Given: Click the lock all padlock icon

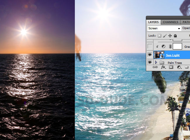Looking at the screenshot, I should pyautogui.click(x=175, y=36).
